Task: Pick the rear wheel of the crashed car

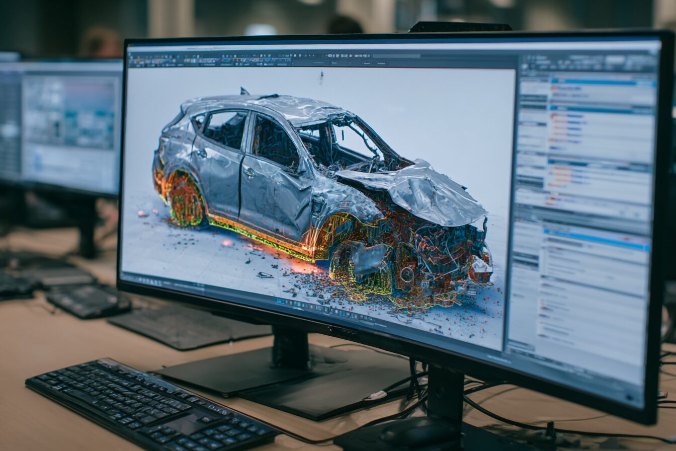Action: pos(185,198)
